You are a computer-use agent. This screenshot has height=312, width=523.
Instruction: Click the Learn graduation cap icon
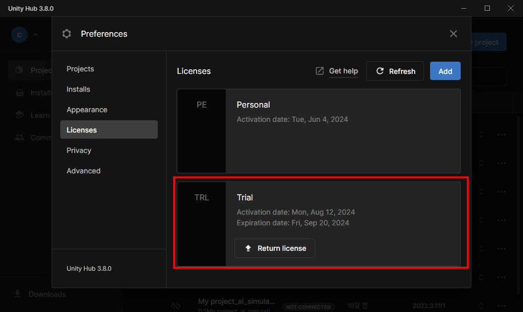(19, 115)
